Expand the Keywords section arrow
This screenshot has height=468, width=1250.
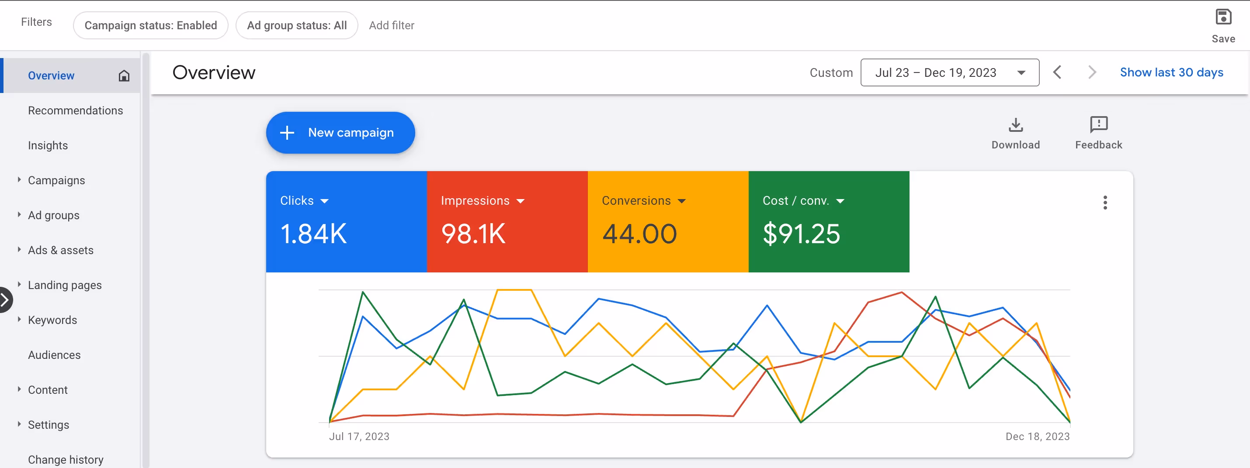19,319
